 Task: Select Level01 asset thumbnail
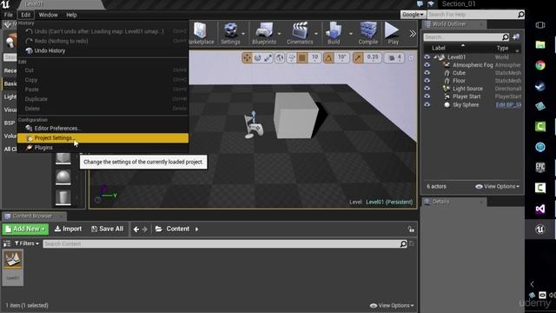13,268
